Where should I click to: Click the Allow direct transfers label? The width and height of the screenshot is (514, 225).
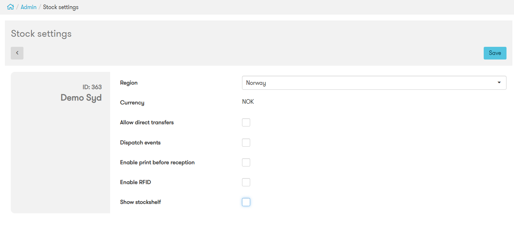pos(147,123)
